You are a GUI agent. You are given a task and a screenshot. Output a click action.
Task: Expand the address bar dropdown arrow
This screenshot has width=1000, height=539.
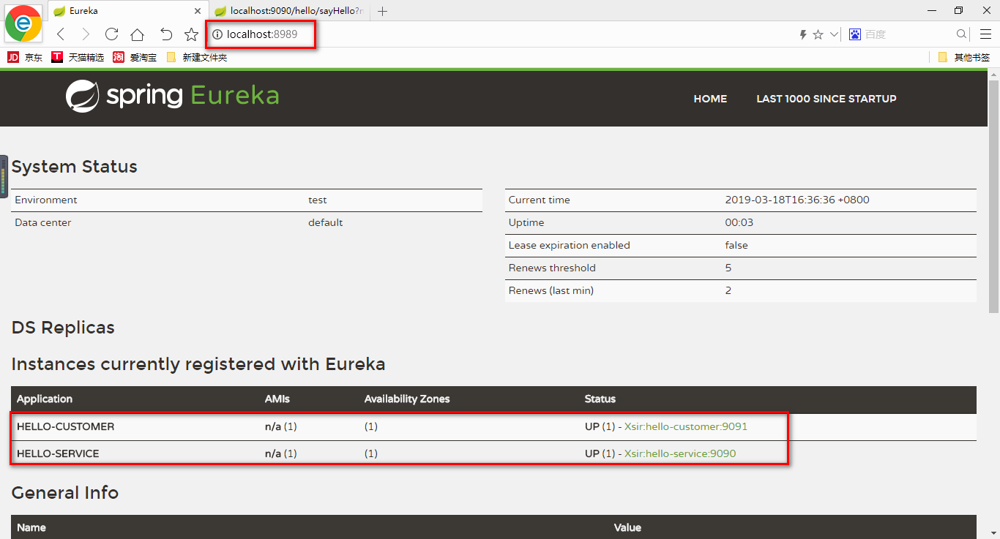834,34
